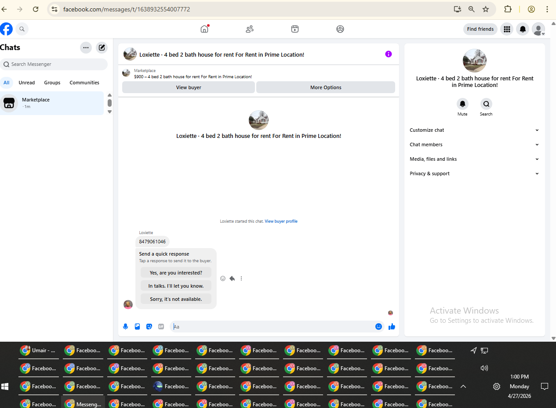Show hidden system tray icons chevron
The height and width of the screenshot is (408, 556).
[463, 386]
